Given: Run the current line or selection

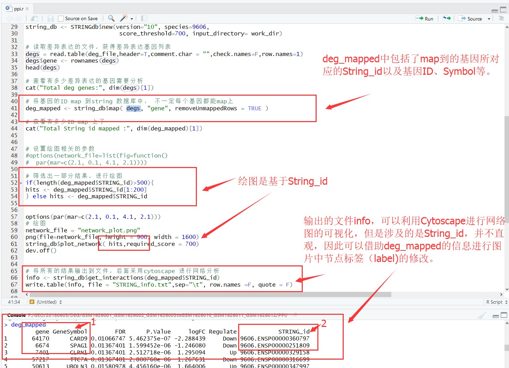Looking at the screenshot, I should click(x=424, y=18).
